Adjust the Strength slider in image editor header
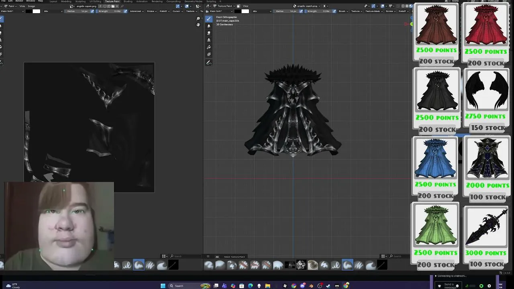Image resolution: width=514 pixels, height=289 pixels. pos(110,11)
